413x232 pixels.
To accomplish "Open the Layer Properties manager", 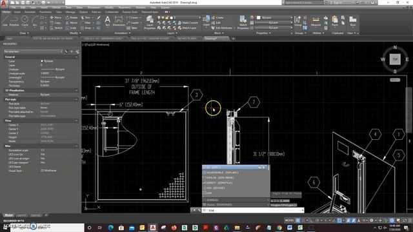I will 150,22.
